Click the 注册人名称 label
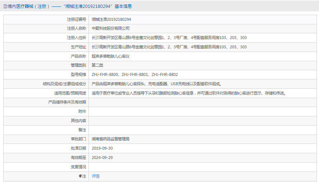This screenshot has height=184, width=319. 76,28
